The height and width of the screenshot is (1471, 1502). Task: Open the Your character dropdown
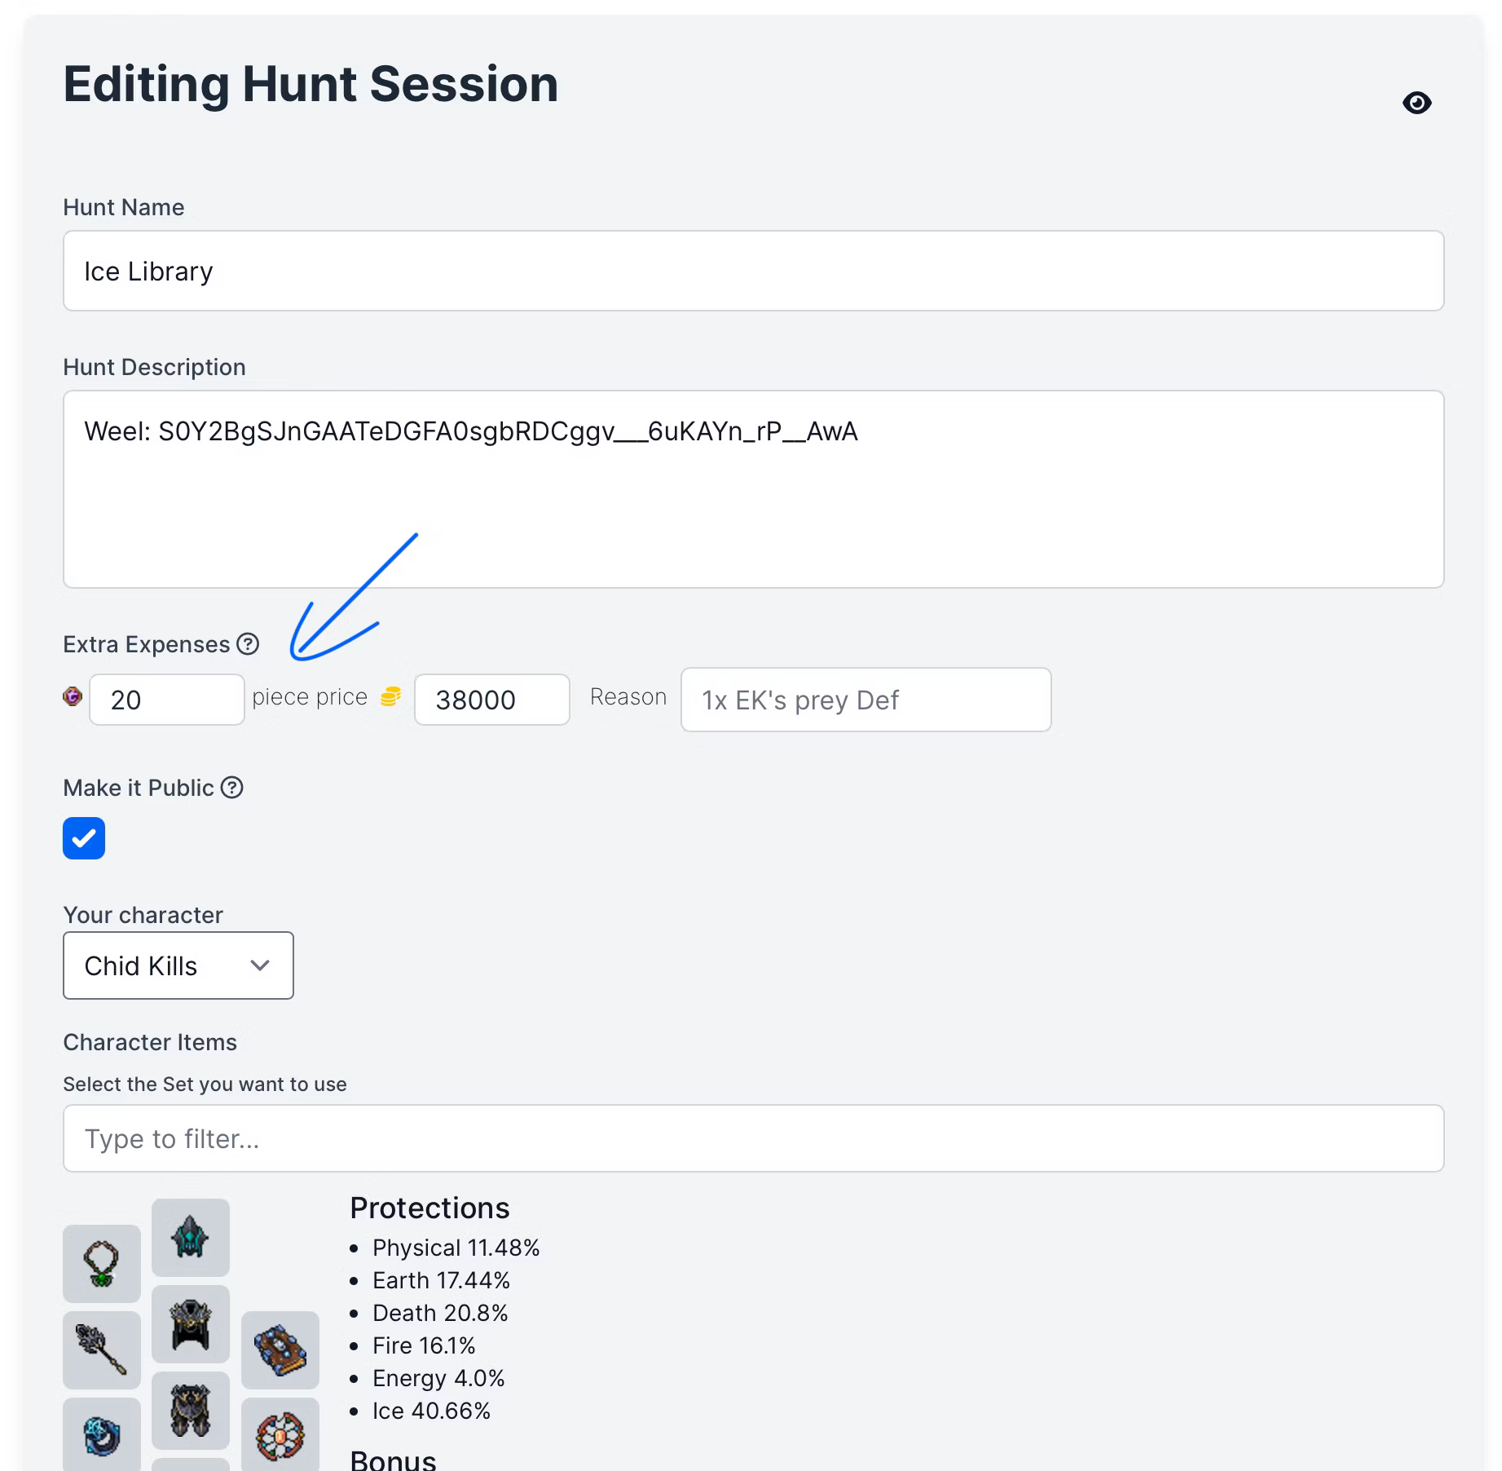tap(178, 965)
